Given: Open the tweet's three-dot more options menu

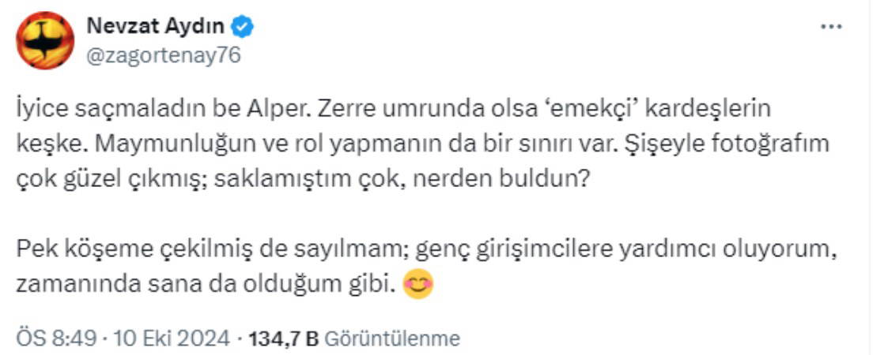Looking at the screenshot, I should click(830, 28).
